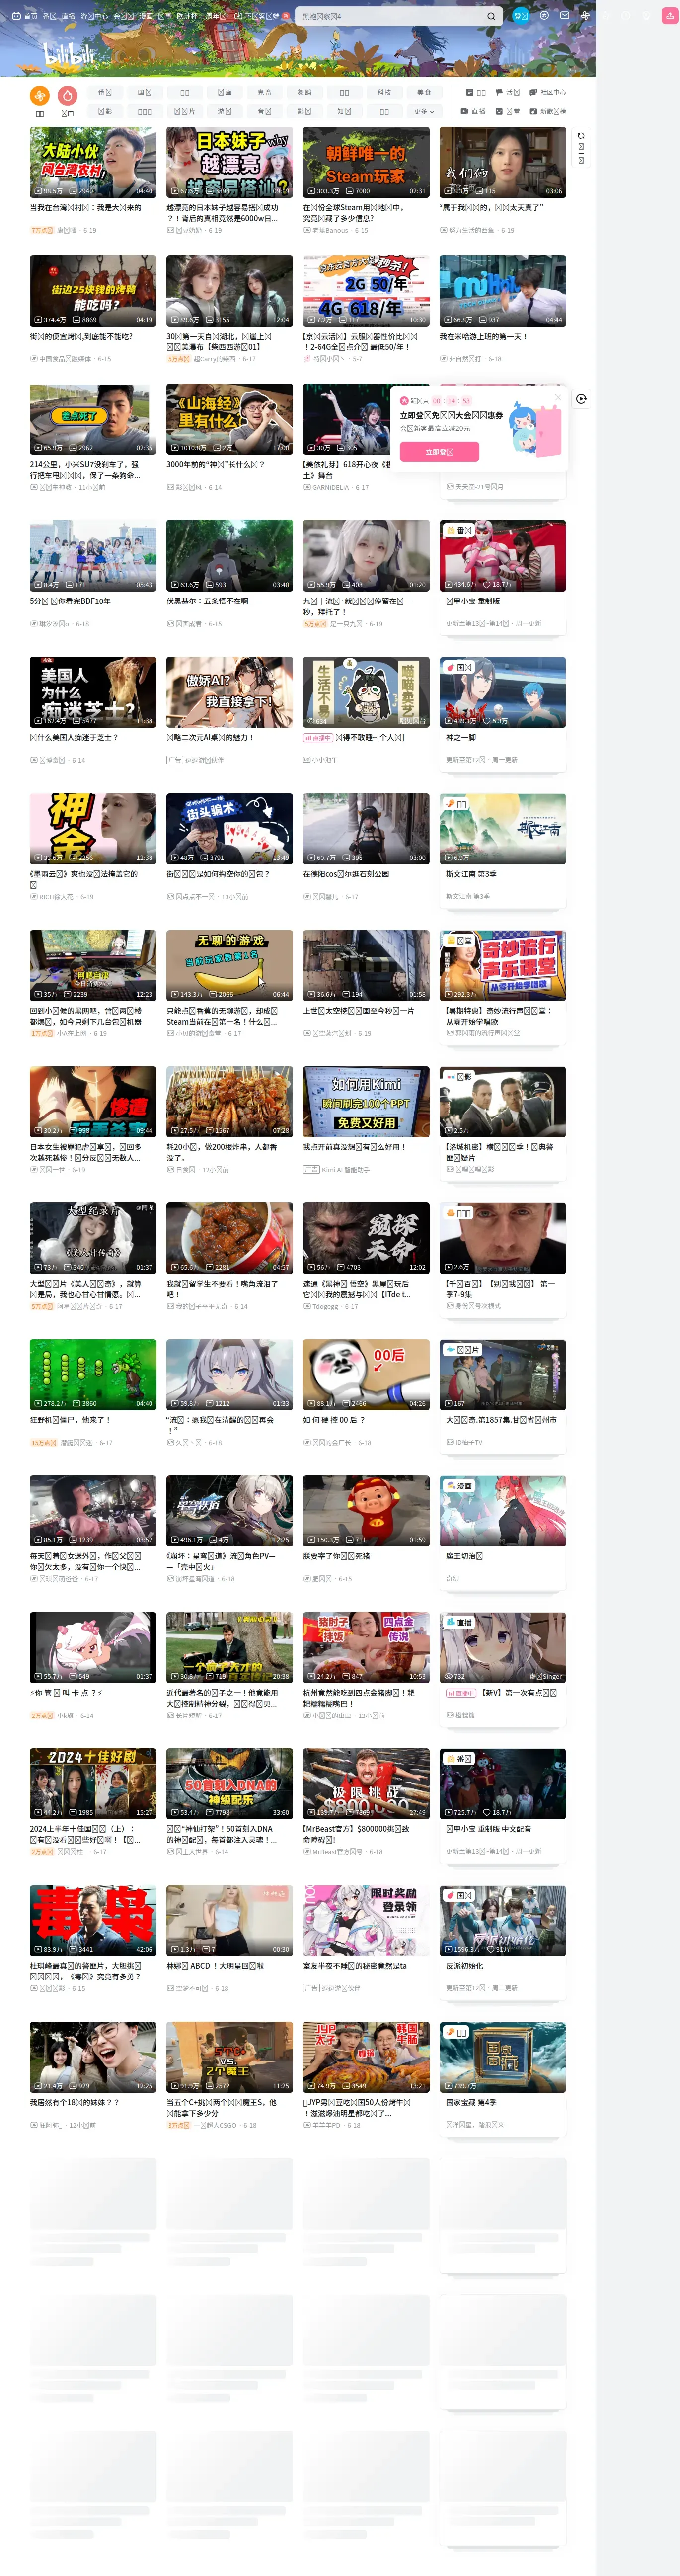The width and height of the screenshot is (680, 2576).
Task: Open the 毒枭 red-title thumbnail
Action: (93, 1921)
